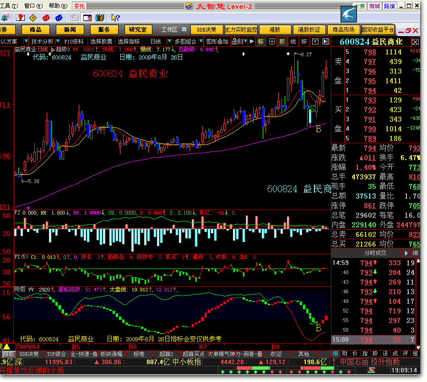Image resolution: width=427 pixels, height=382 pixels.
Task: Click the F10资料 button
Action: point(74,42)
